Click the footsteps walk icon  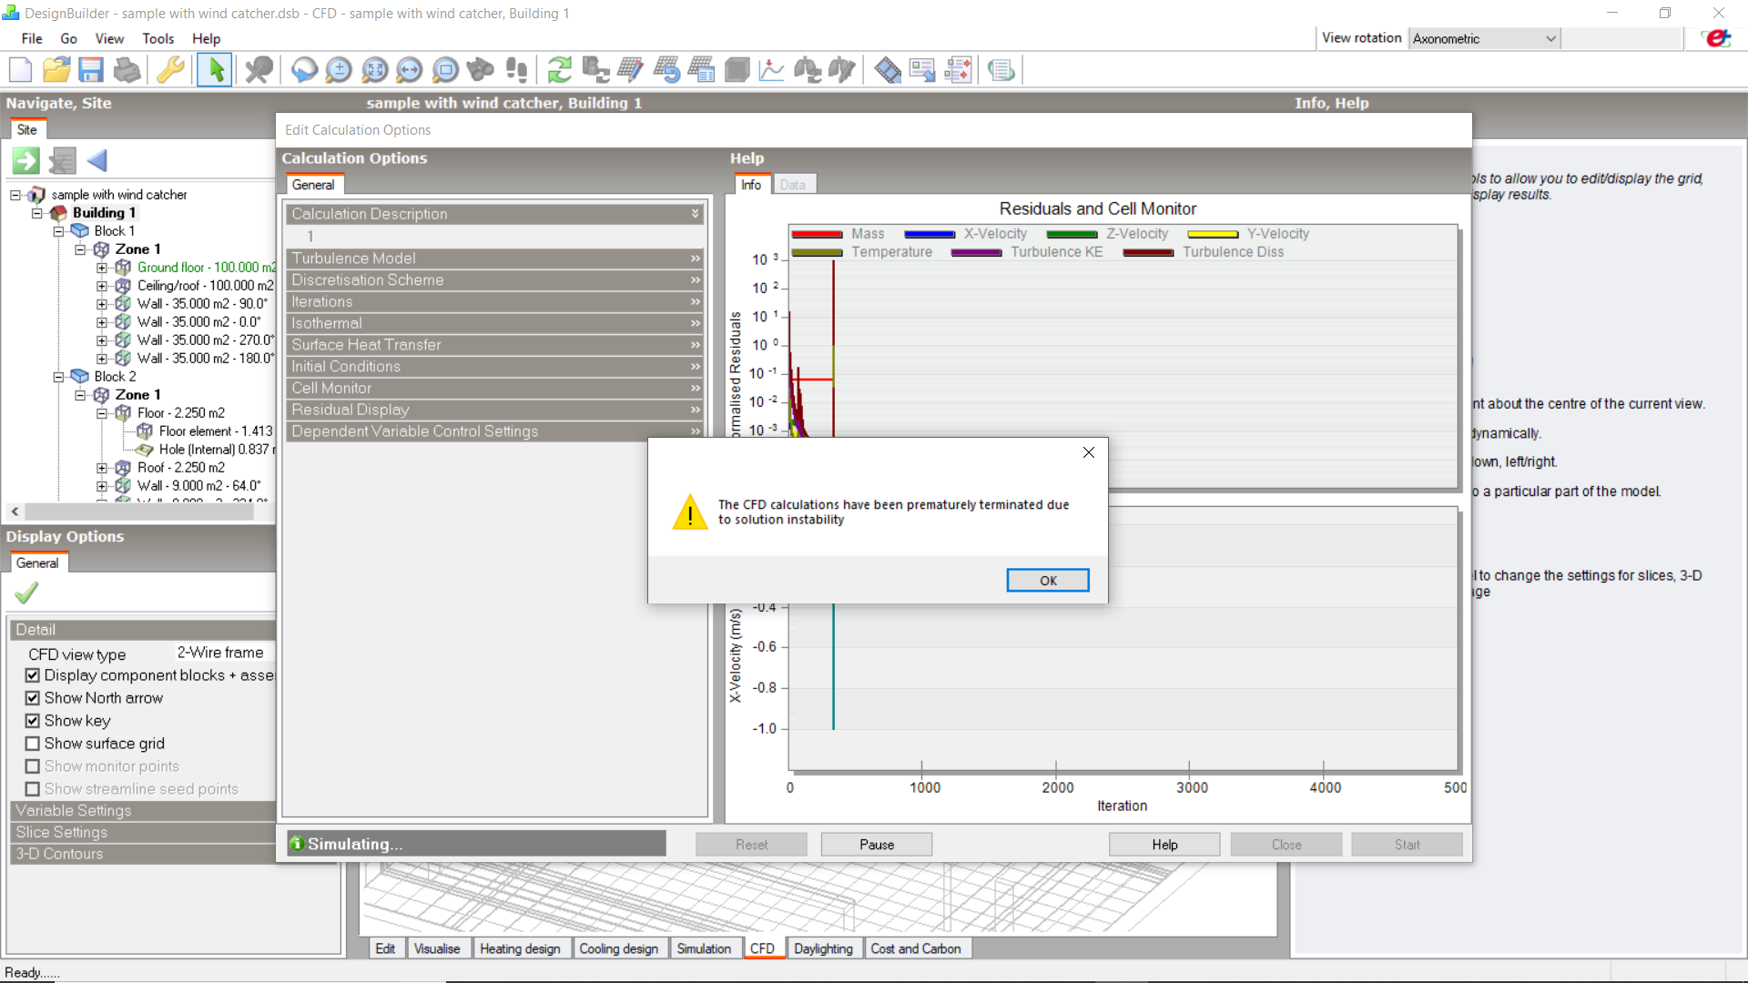(x=516, y=70)
